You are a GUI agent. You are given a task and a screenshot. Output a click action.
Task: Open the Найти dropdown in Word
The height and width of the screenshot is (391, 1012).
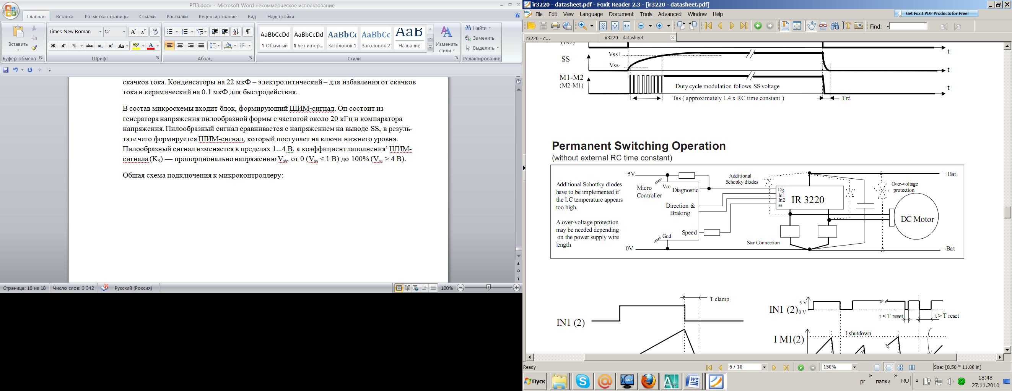[x=490, y=28]
